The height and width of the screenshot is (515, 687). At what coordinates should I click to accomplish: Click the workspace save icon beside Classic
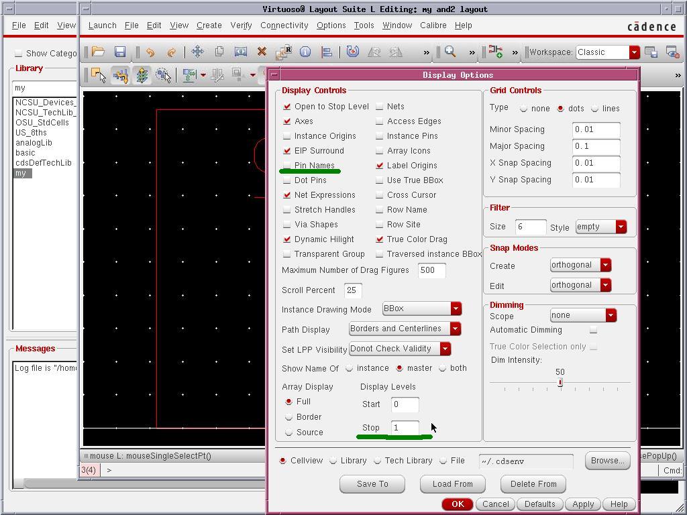[x=651, y=52]
